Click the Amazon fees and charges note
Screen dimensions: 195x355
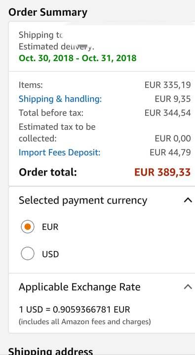(x=85, y=321)
